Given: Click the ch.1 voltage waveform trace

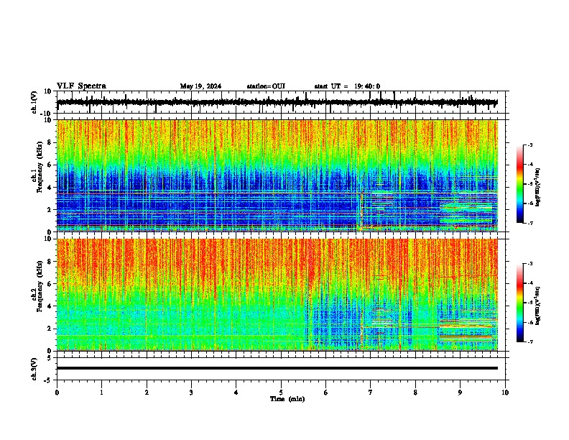Looking at the screenshot, I should click(x=277, y=102).
